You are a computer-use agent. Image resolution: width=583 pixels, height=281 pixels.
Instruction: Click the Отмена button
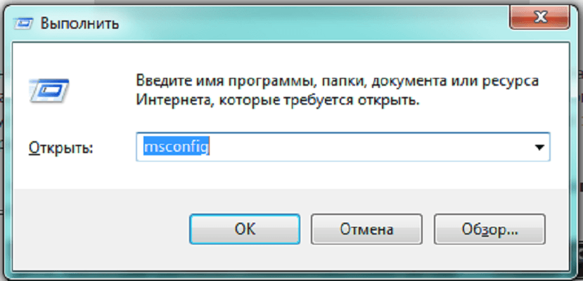click(x=366, y=229)
